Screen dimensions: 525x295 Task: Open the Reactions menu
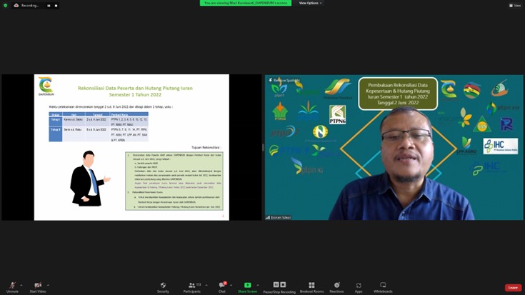(x=336, y=286)
